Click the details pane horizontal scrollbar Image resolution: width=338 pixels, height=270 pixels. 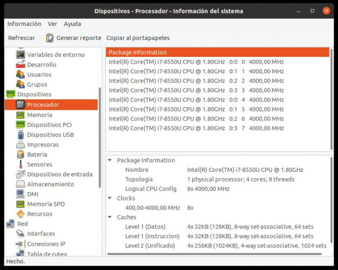pyautogui.click(x=215, y=254)
